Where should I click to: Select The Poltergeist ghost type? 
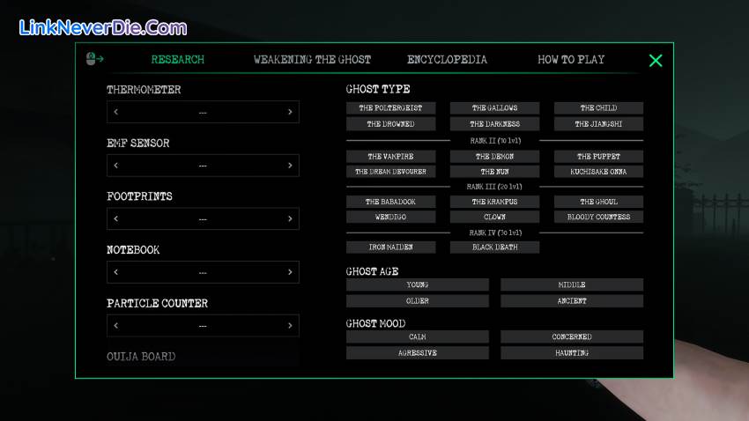pyautogui.click(x=390, y=108)
